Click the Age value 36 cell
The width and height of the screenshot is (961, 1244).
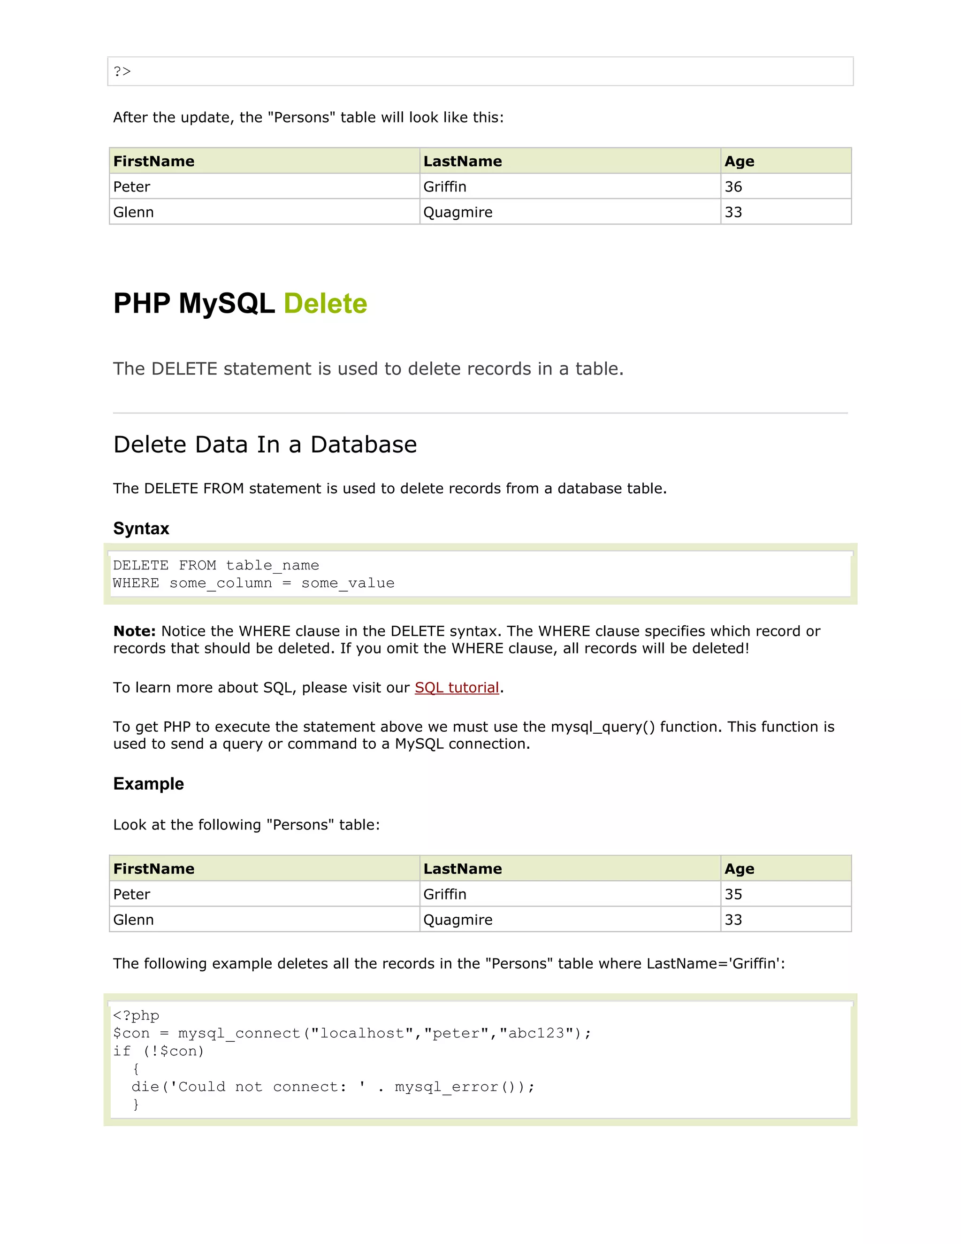tap(786, 186)
